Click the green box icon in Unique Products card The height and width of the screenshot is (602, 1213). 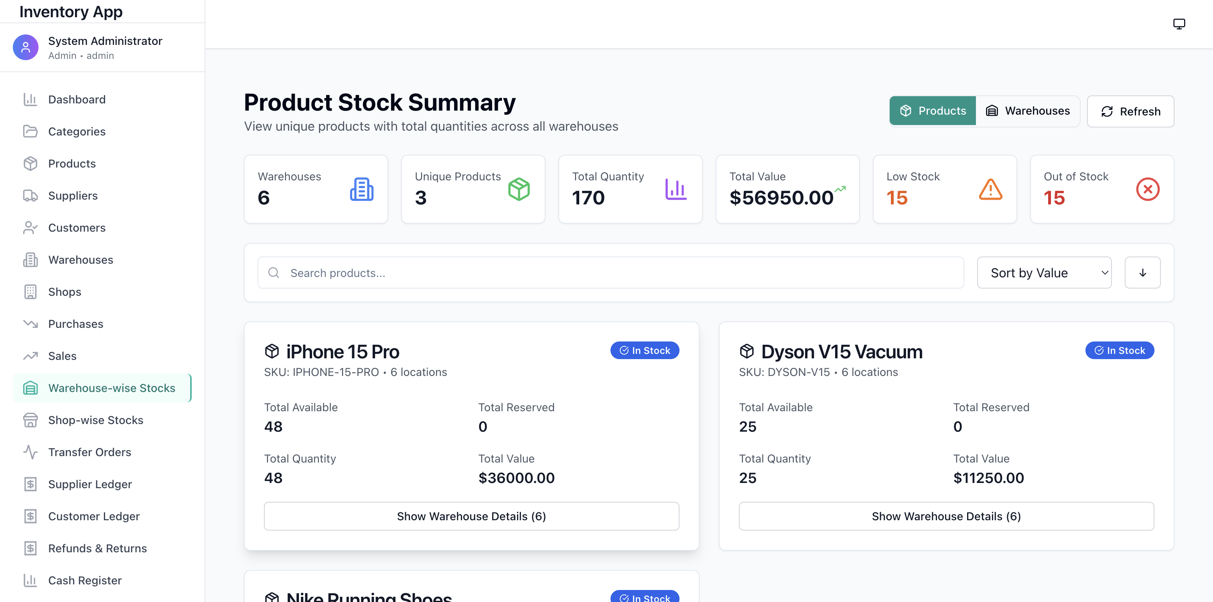click(519, 189)
